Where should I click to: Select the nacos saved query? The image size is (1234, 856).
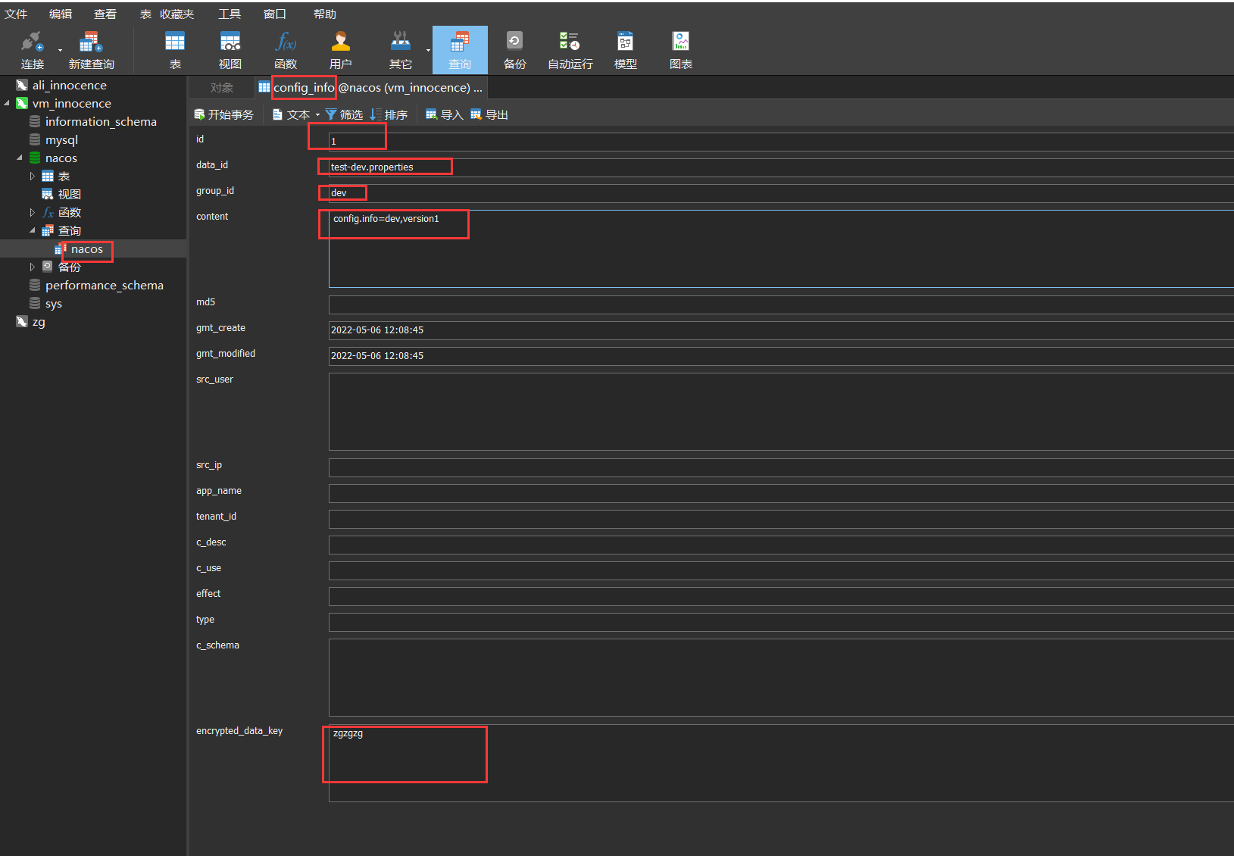coord(86,248)
